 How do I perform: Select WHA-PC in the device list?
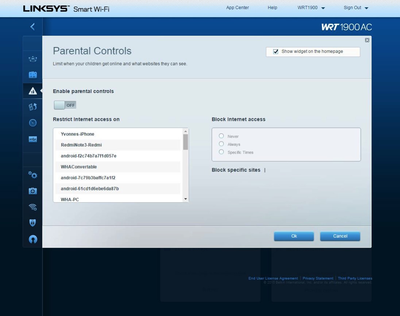[118, 199]
